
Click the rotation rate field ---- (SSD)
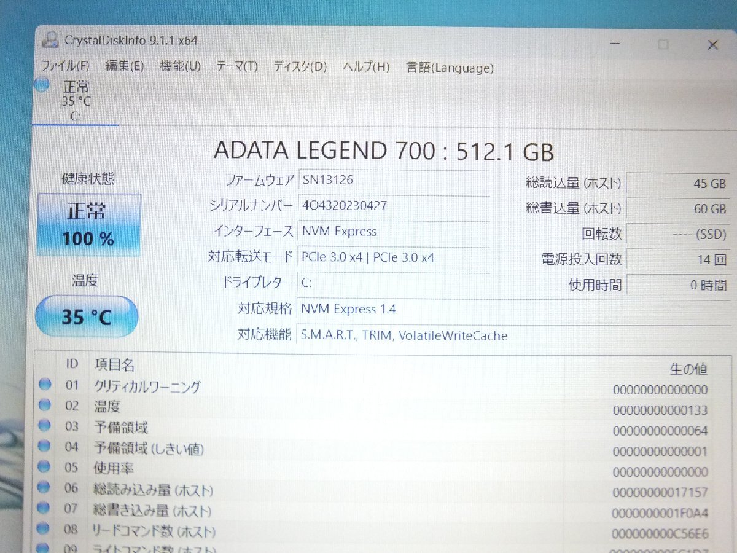click(x=679, y=234)
